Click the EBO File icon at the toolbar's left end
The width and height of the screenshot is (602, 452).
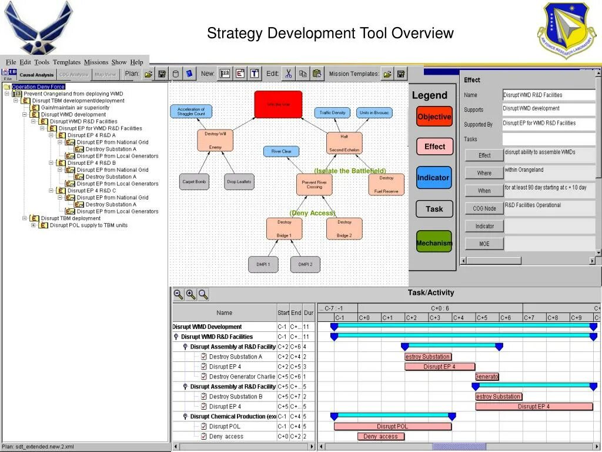coord(9,74)
